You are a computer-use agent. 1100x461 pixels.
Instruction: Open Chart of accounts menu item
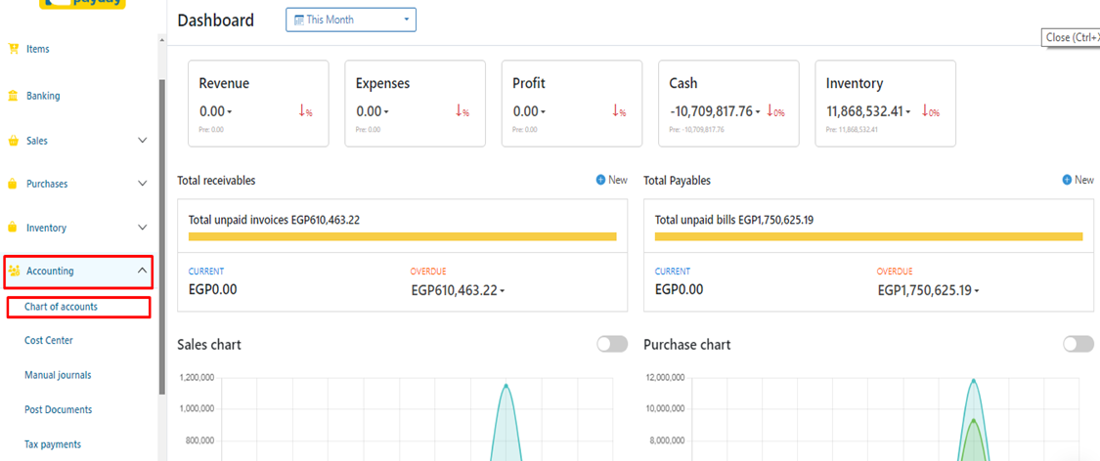coord(61,307)
